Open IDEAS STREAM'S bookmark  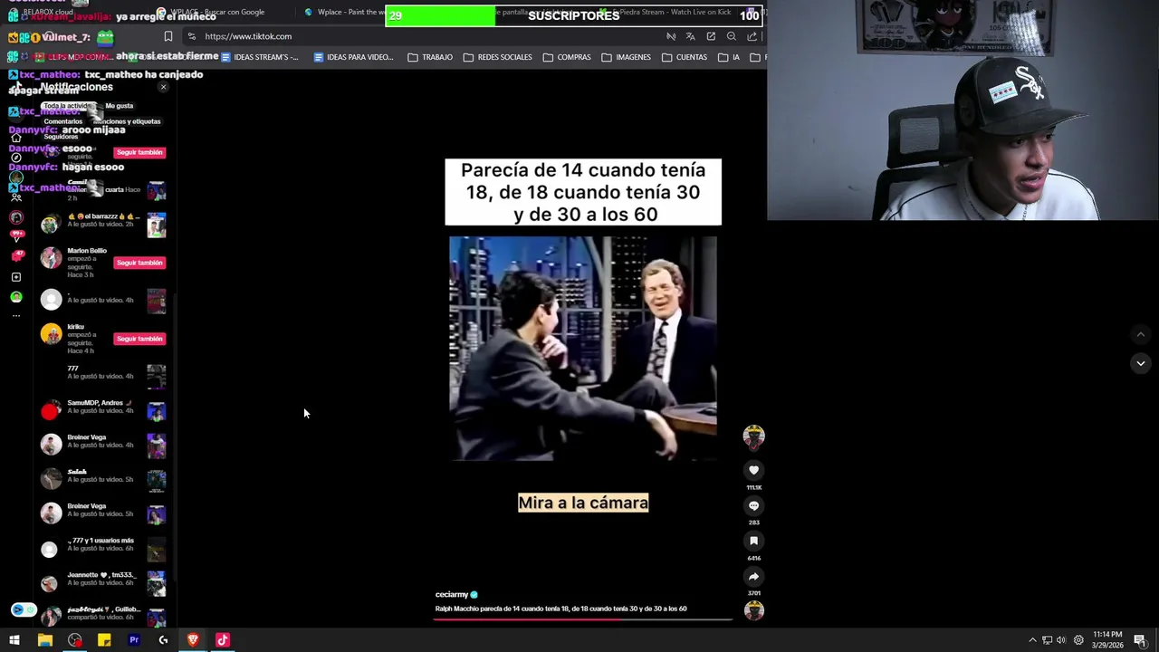point(260,57)
